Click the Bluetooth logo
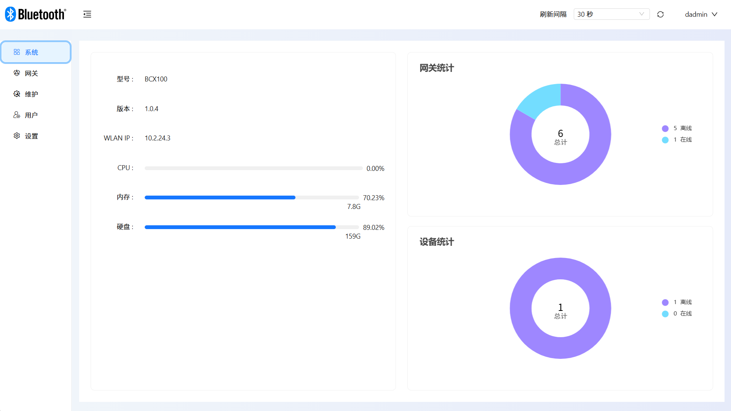This screenshot has width=731, height=411. [x=35, y=14]
